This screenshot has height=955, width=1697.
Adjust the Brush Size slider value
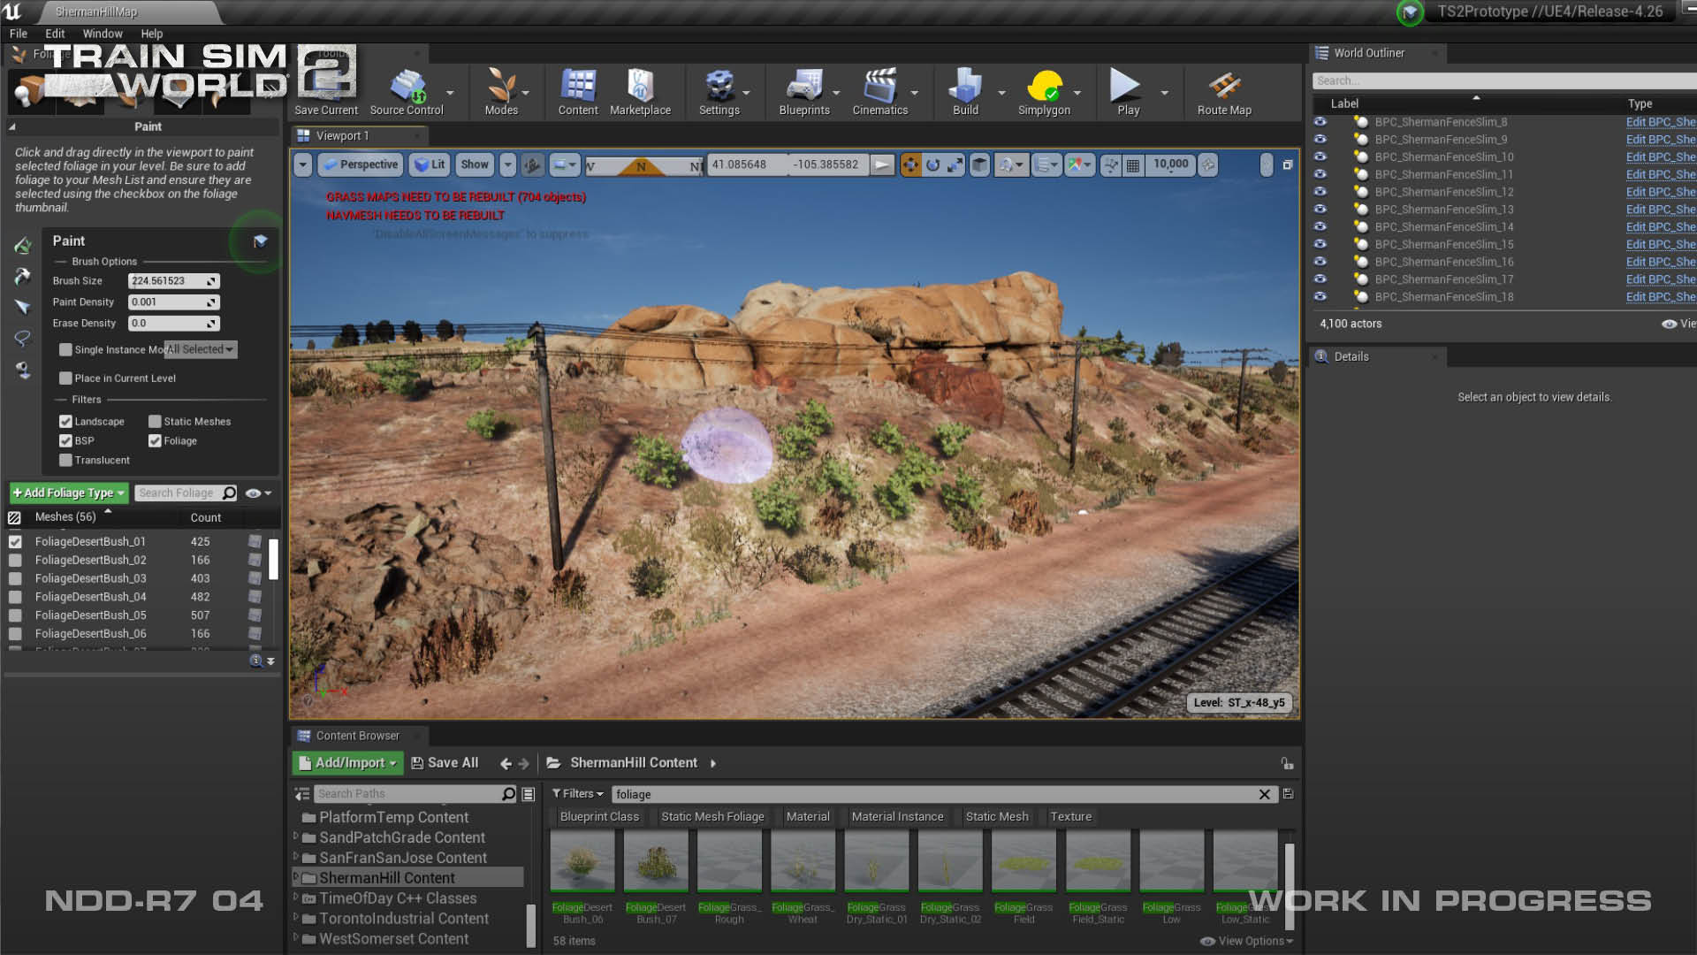(171, 279)
